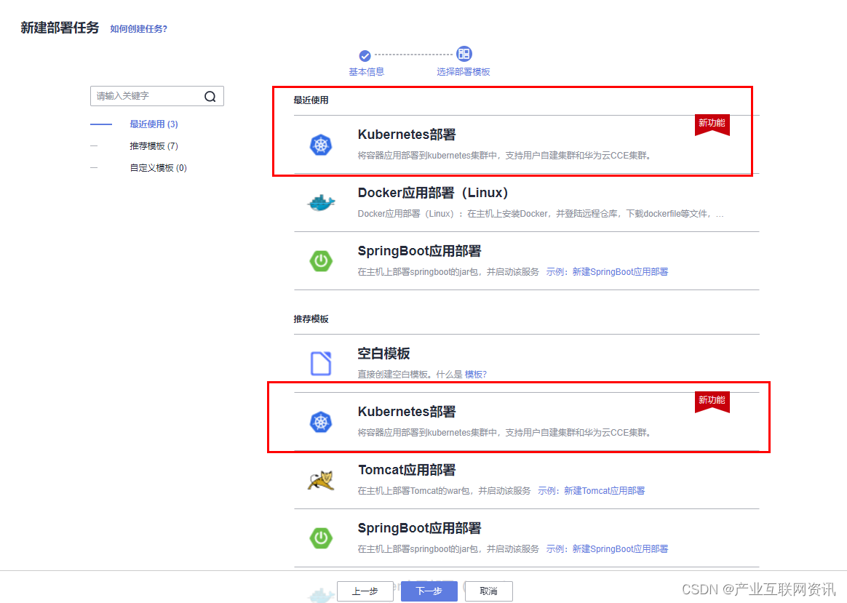
Task: Click 新功能 badge on recommended Kubernetes card
Action: 712,402
